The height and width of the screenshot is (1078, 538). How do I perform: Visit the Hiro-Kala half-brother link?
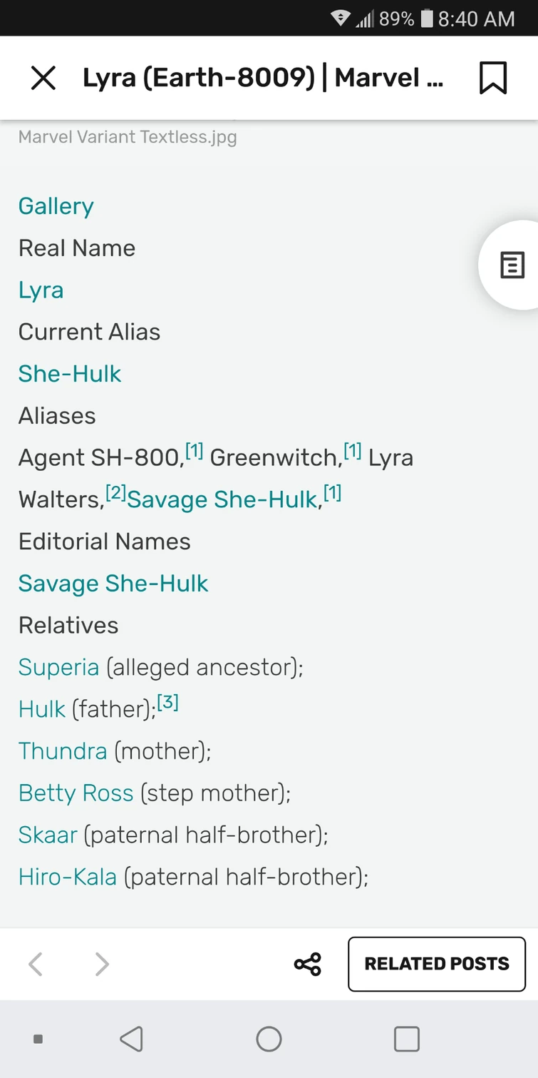(x=68, y=877)
